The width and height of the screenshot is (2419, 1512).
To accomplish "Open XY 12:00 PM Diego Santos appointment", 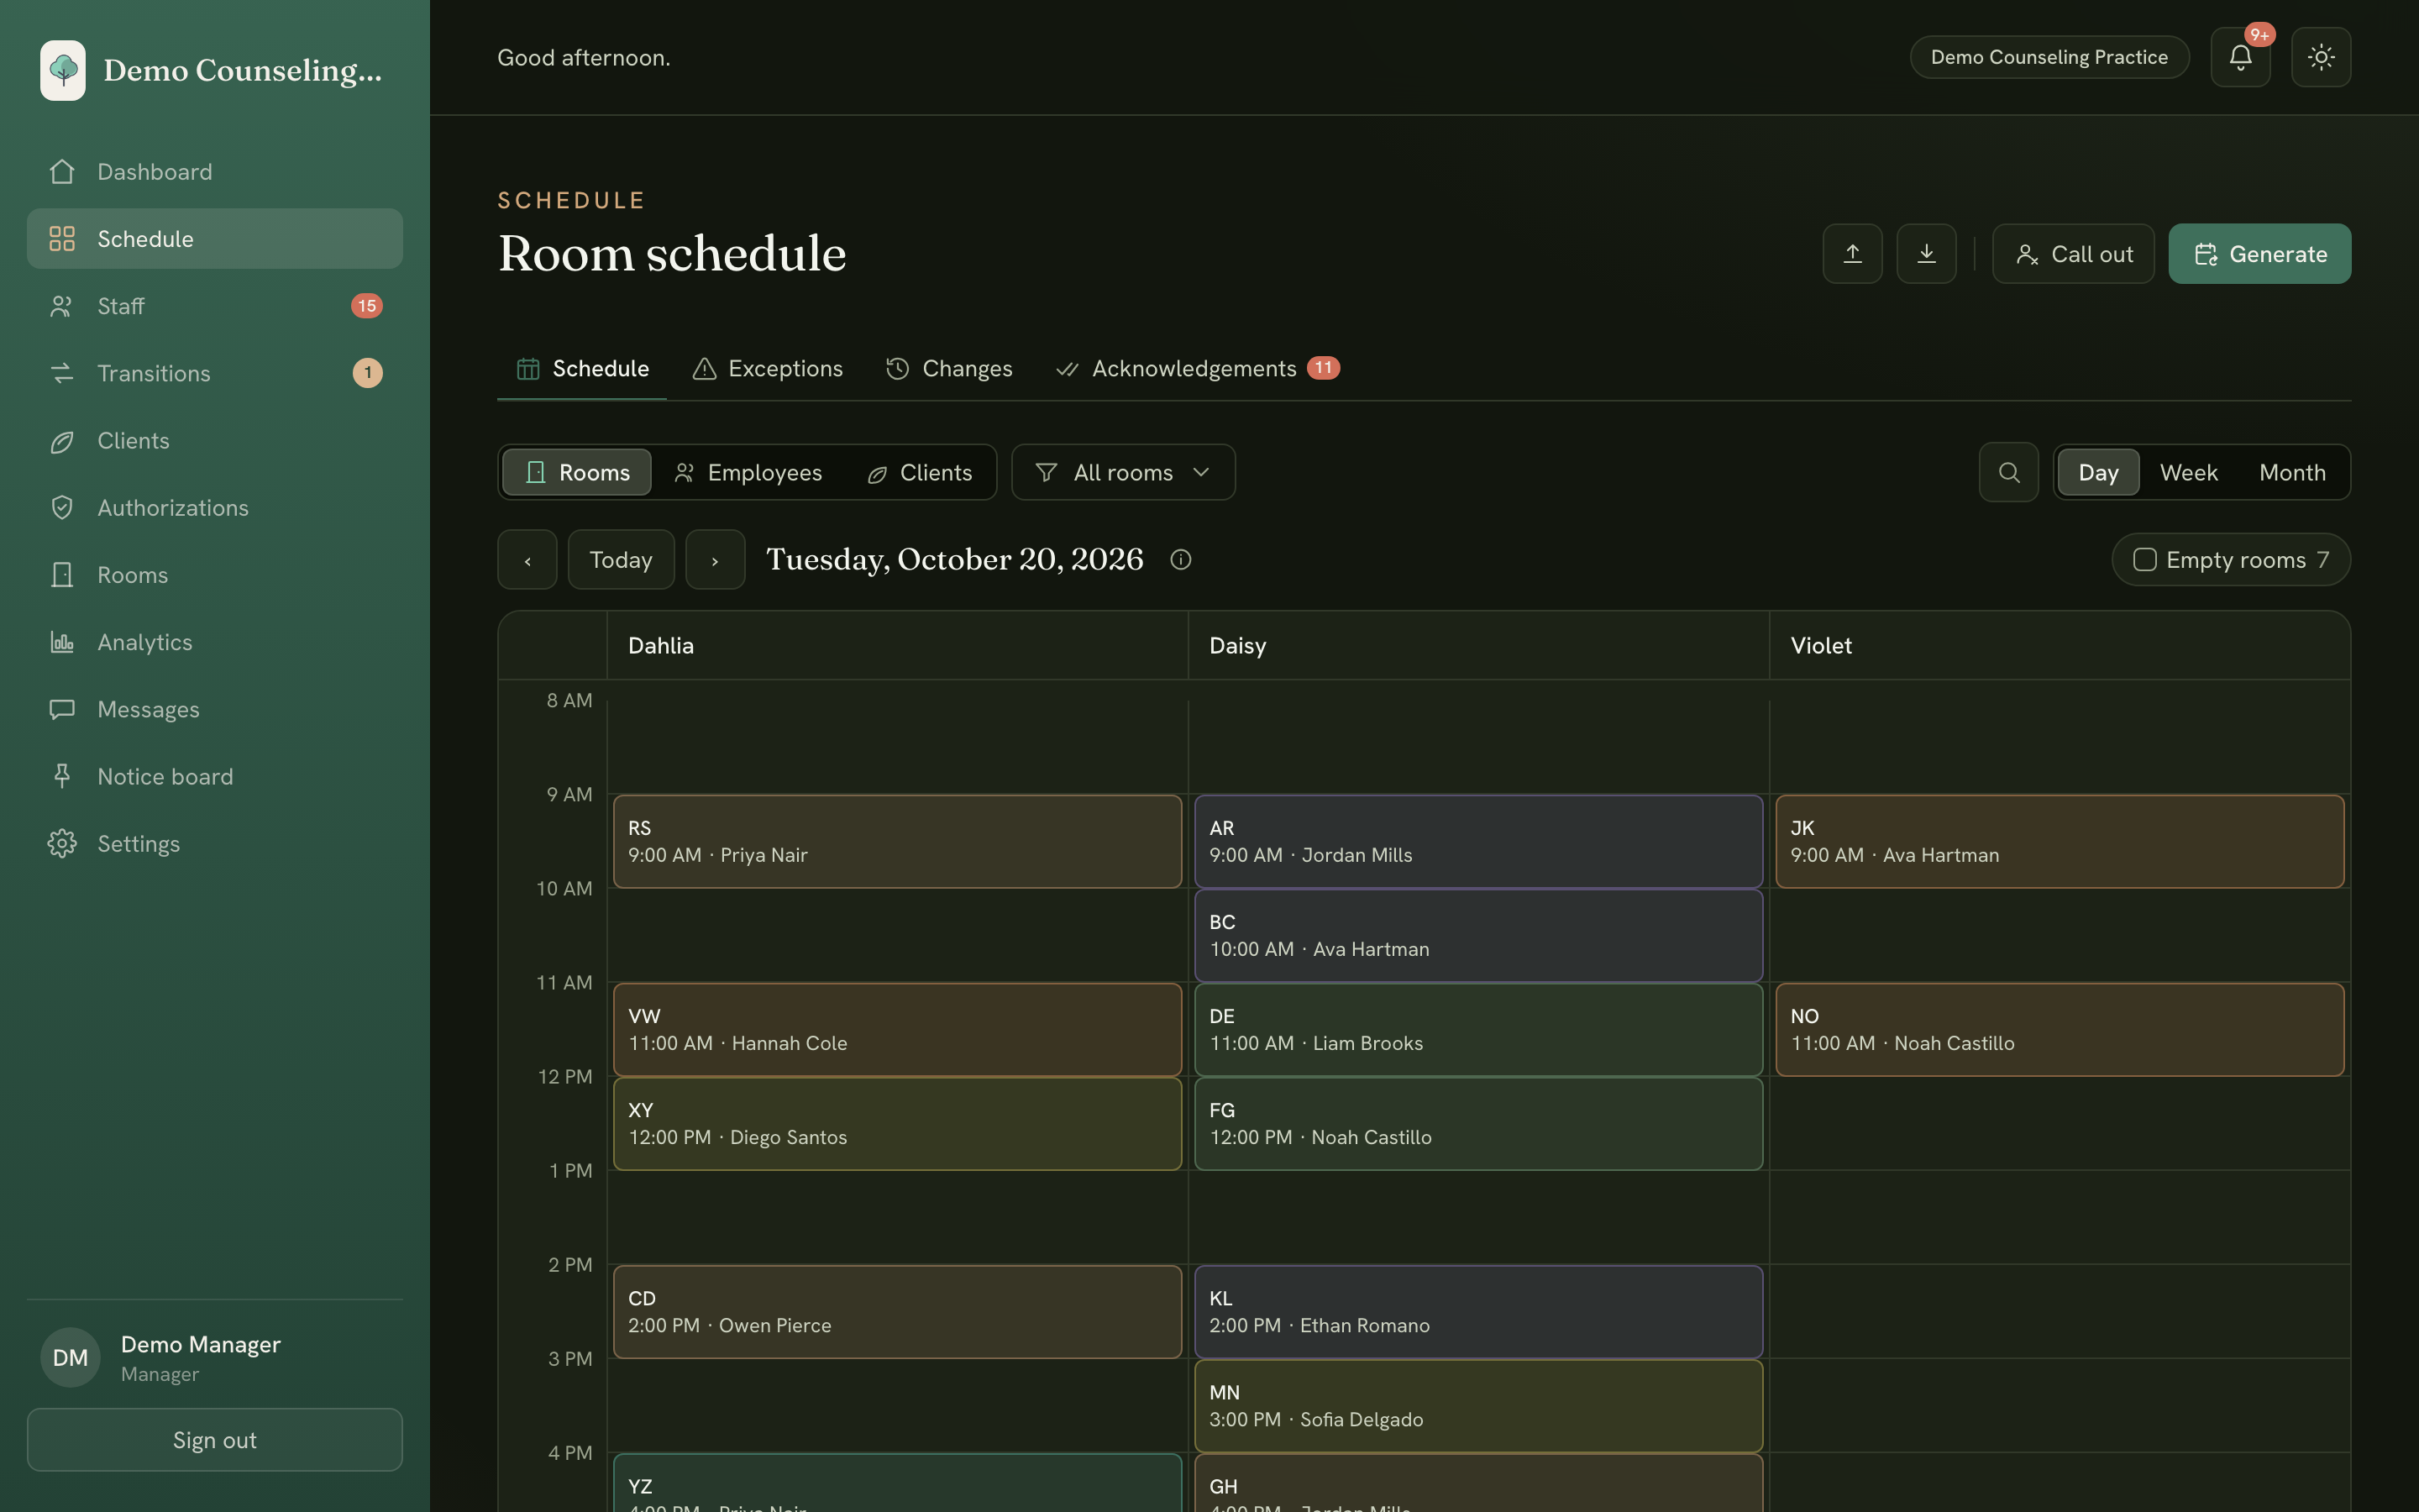I will click(897, 1124).
